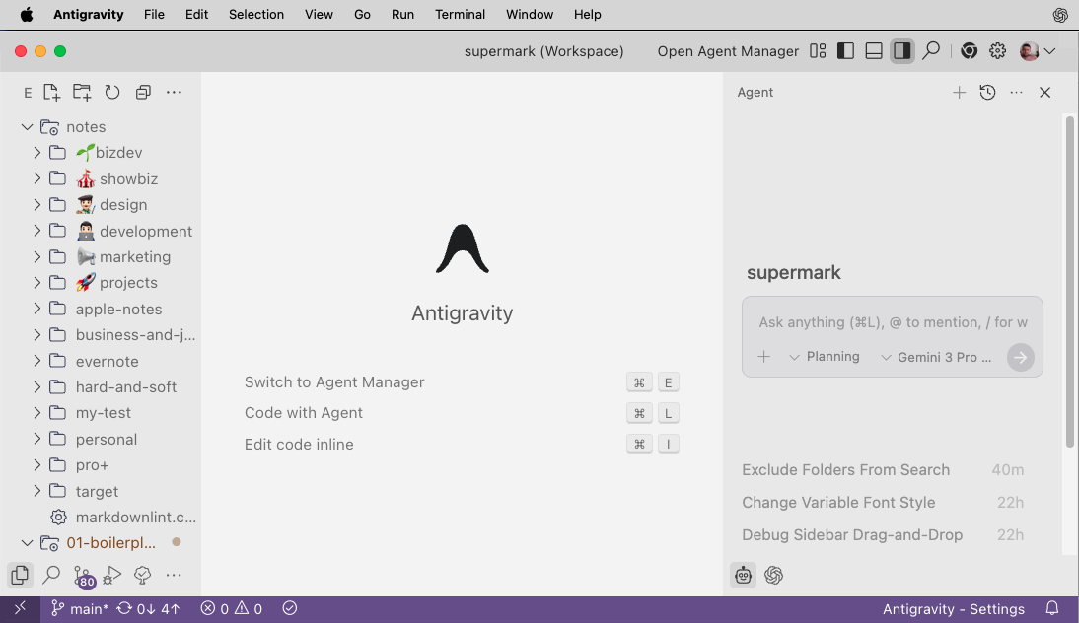
Task: Toggle the primary side bar visibility
Action: pos(845,51)
